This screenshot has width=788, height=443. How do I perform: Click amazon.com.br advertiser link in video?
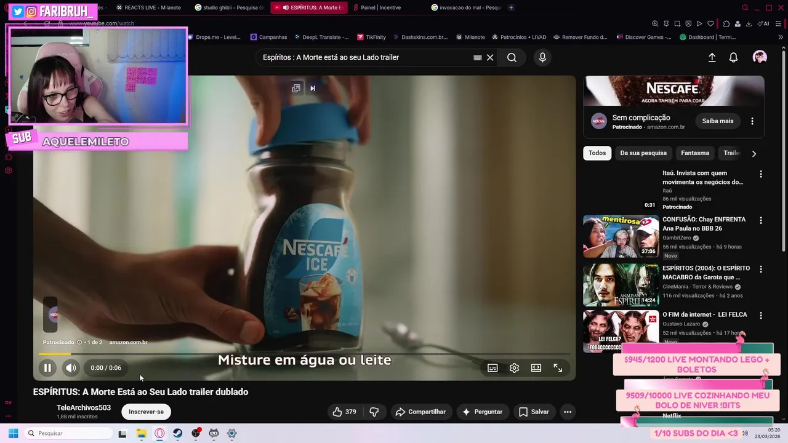pos(128,342)
